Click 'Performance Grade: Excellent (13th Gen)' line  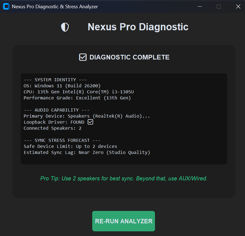click(x=77, y=98)
